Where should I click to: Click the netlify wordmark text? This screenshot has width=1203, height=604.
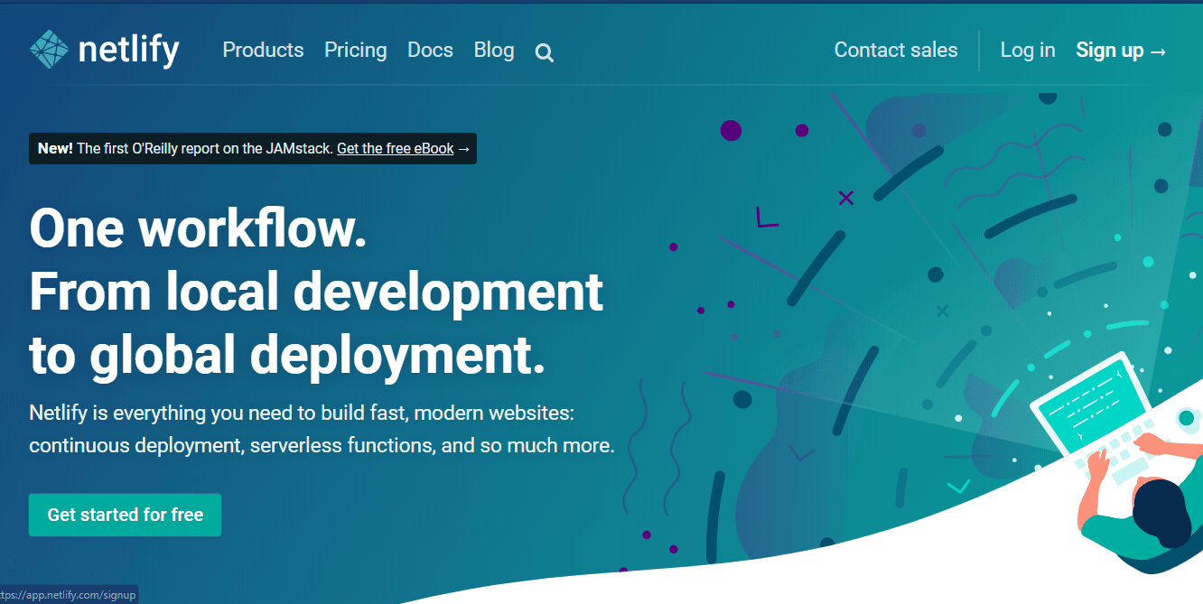point(128,51)
